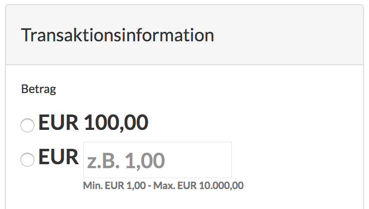Viewport: 369px width, 209px height.
Task: Click the "EUR 100,00" option label
Action: point(93,123)
